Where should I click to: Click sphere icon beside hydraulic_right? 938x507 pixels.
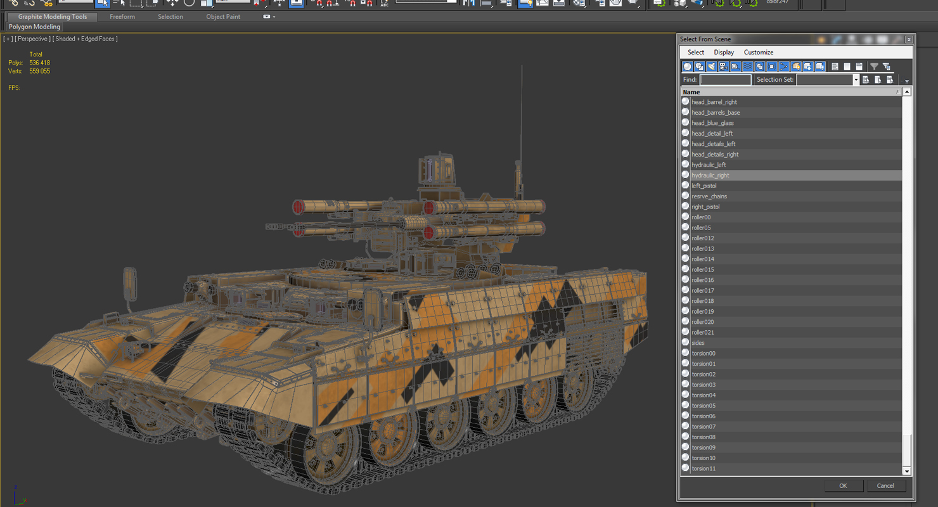pos(685,175)
